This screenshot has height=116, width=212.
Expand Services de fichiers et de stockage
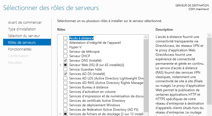61,114
